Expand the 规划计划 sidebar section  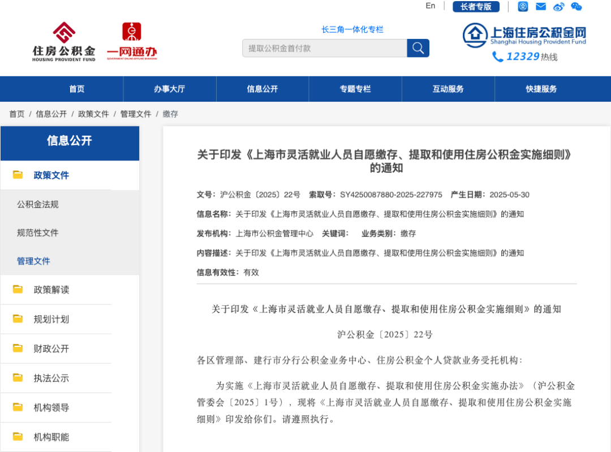tap(51, 319)
